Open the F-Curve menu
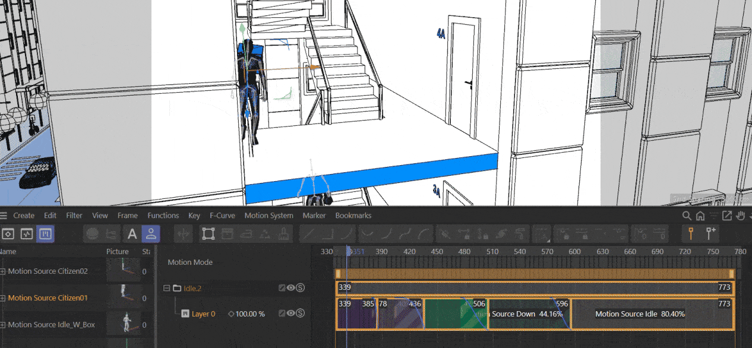 [222, 216]
